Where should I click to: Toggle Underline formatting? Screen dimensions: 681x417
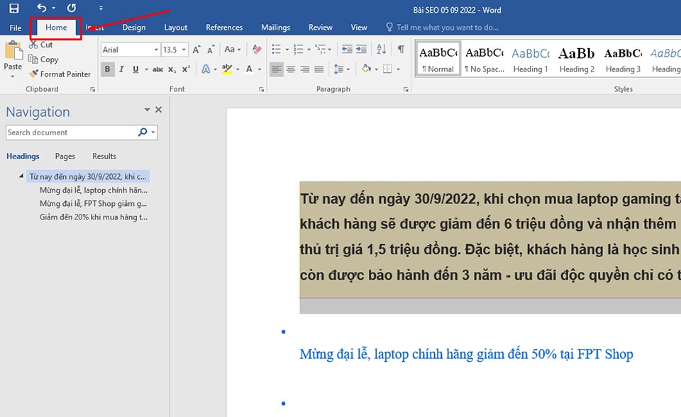[x=135, y=69]
